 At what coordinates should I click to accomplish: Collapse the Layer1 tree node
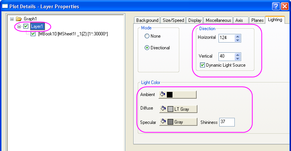point(19,26)
